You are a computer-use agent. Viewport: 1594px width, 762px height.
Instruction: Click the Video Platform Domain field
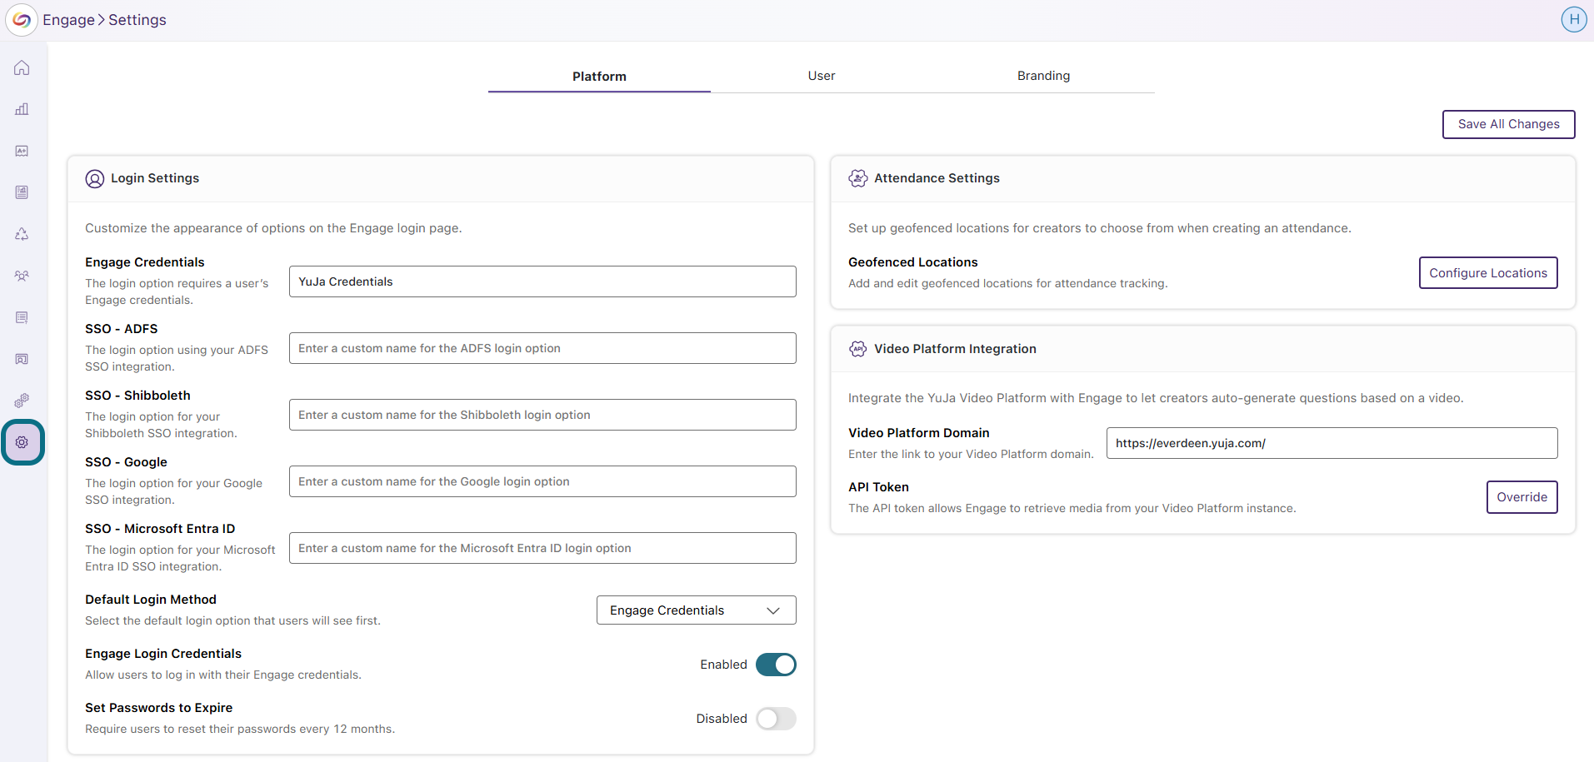[x=1332, y=443]
